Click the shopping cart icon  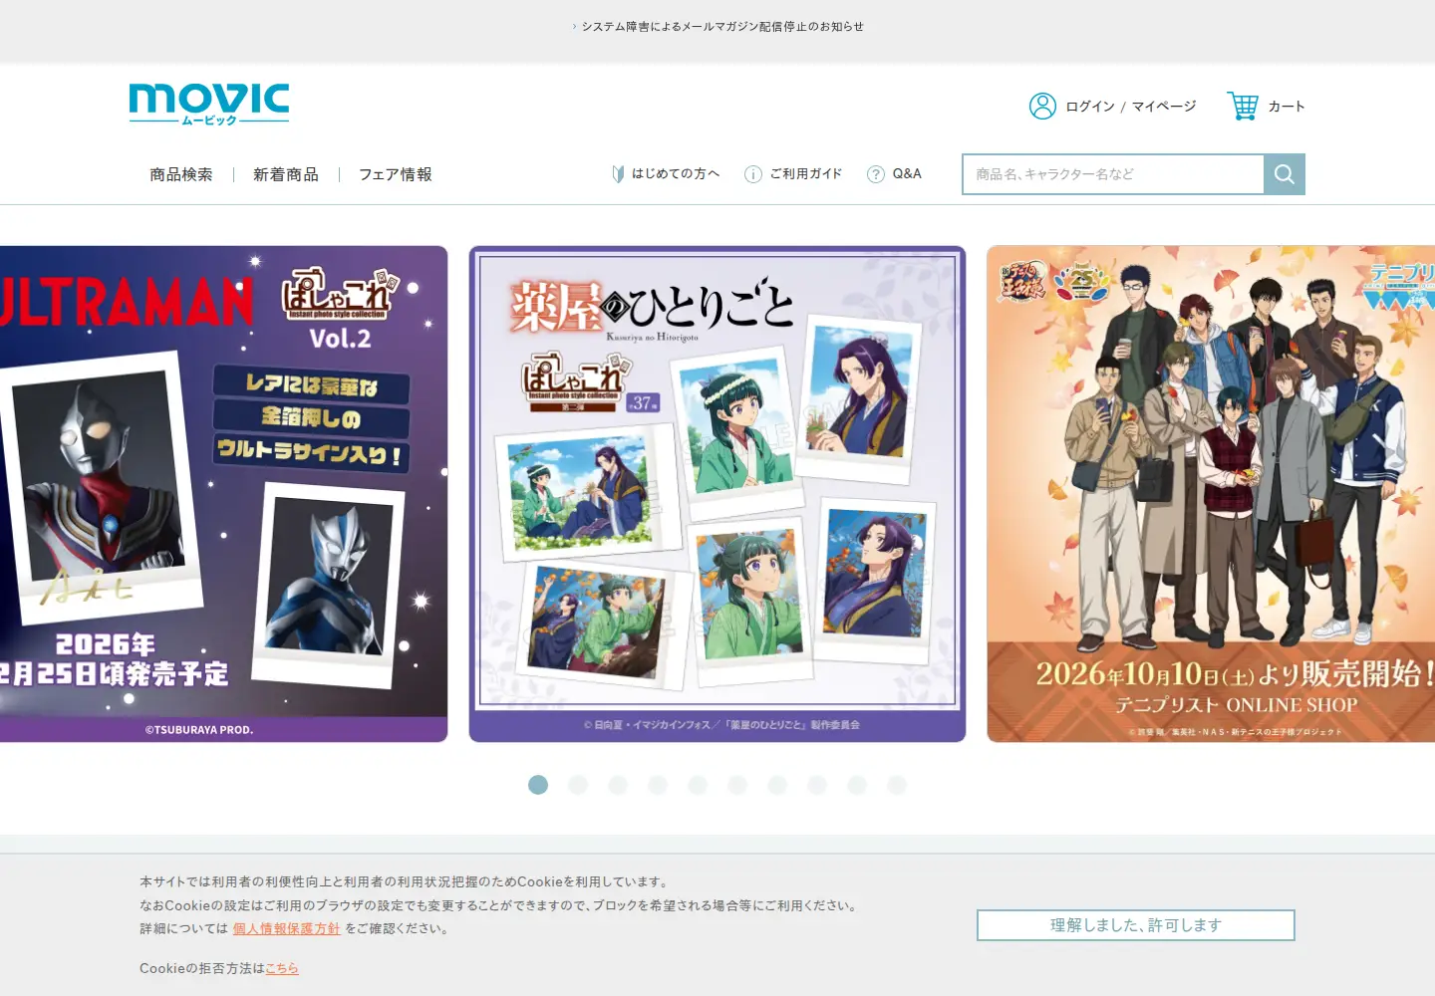1243,106
